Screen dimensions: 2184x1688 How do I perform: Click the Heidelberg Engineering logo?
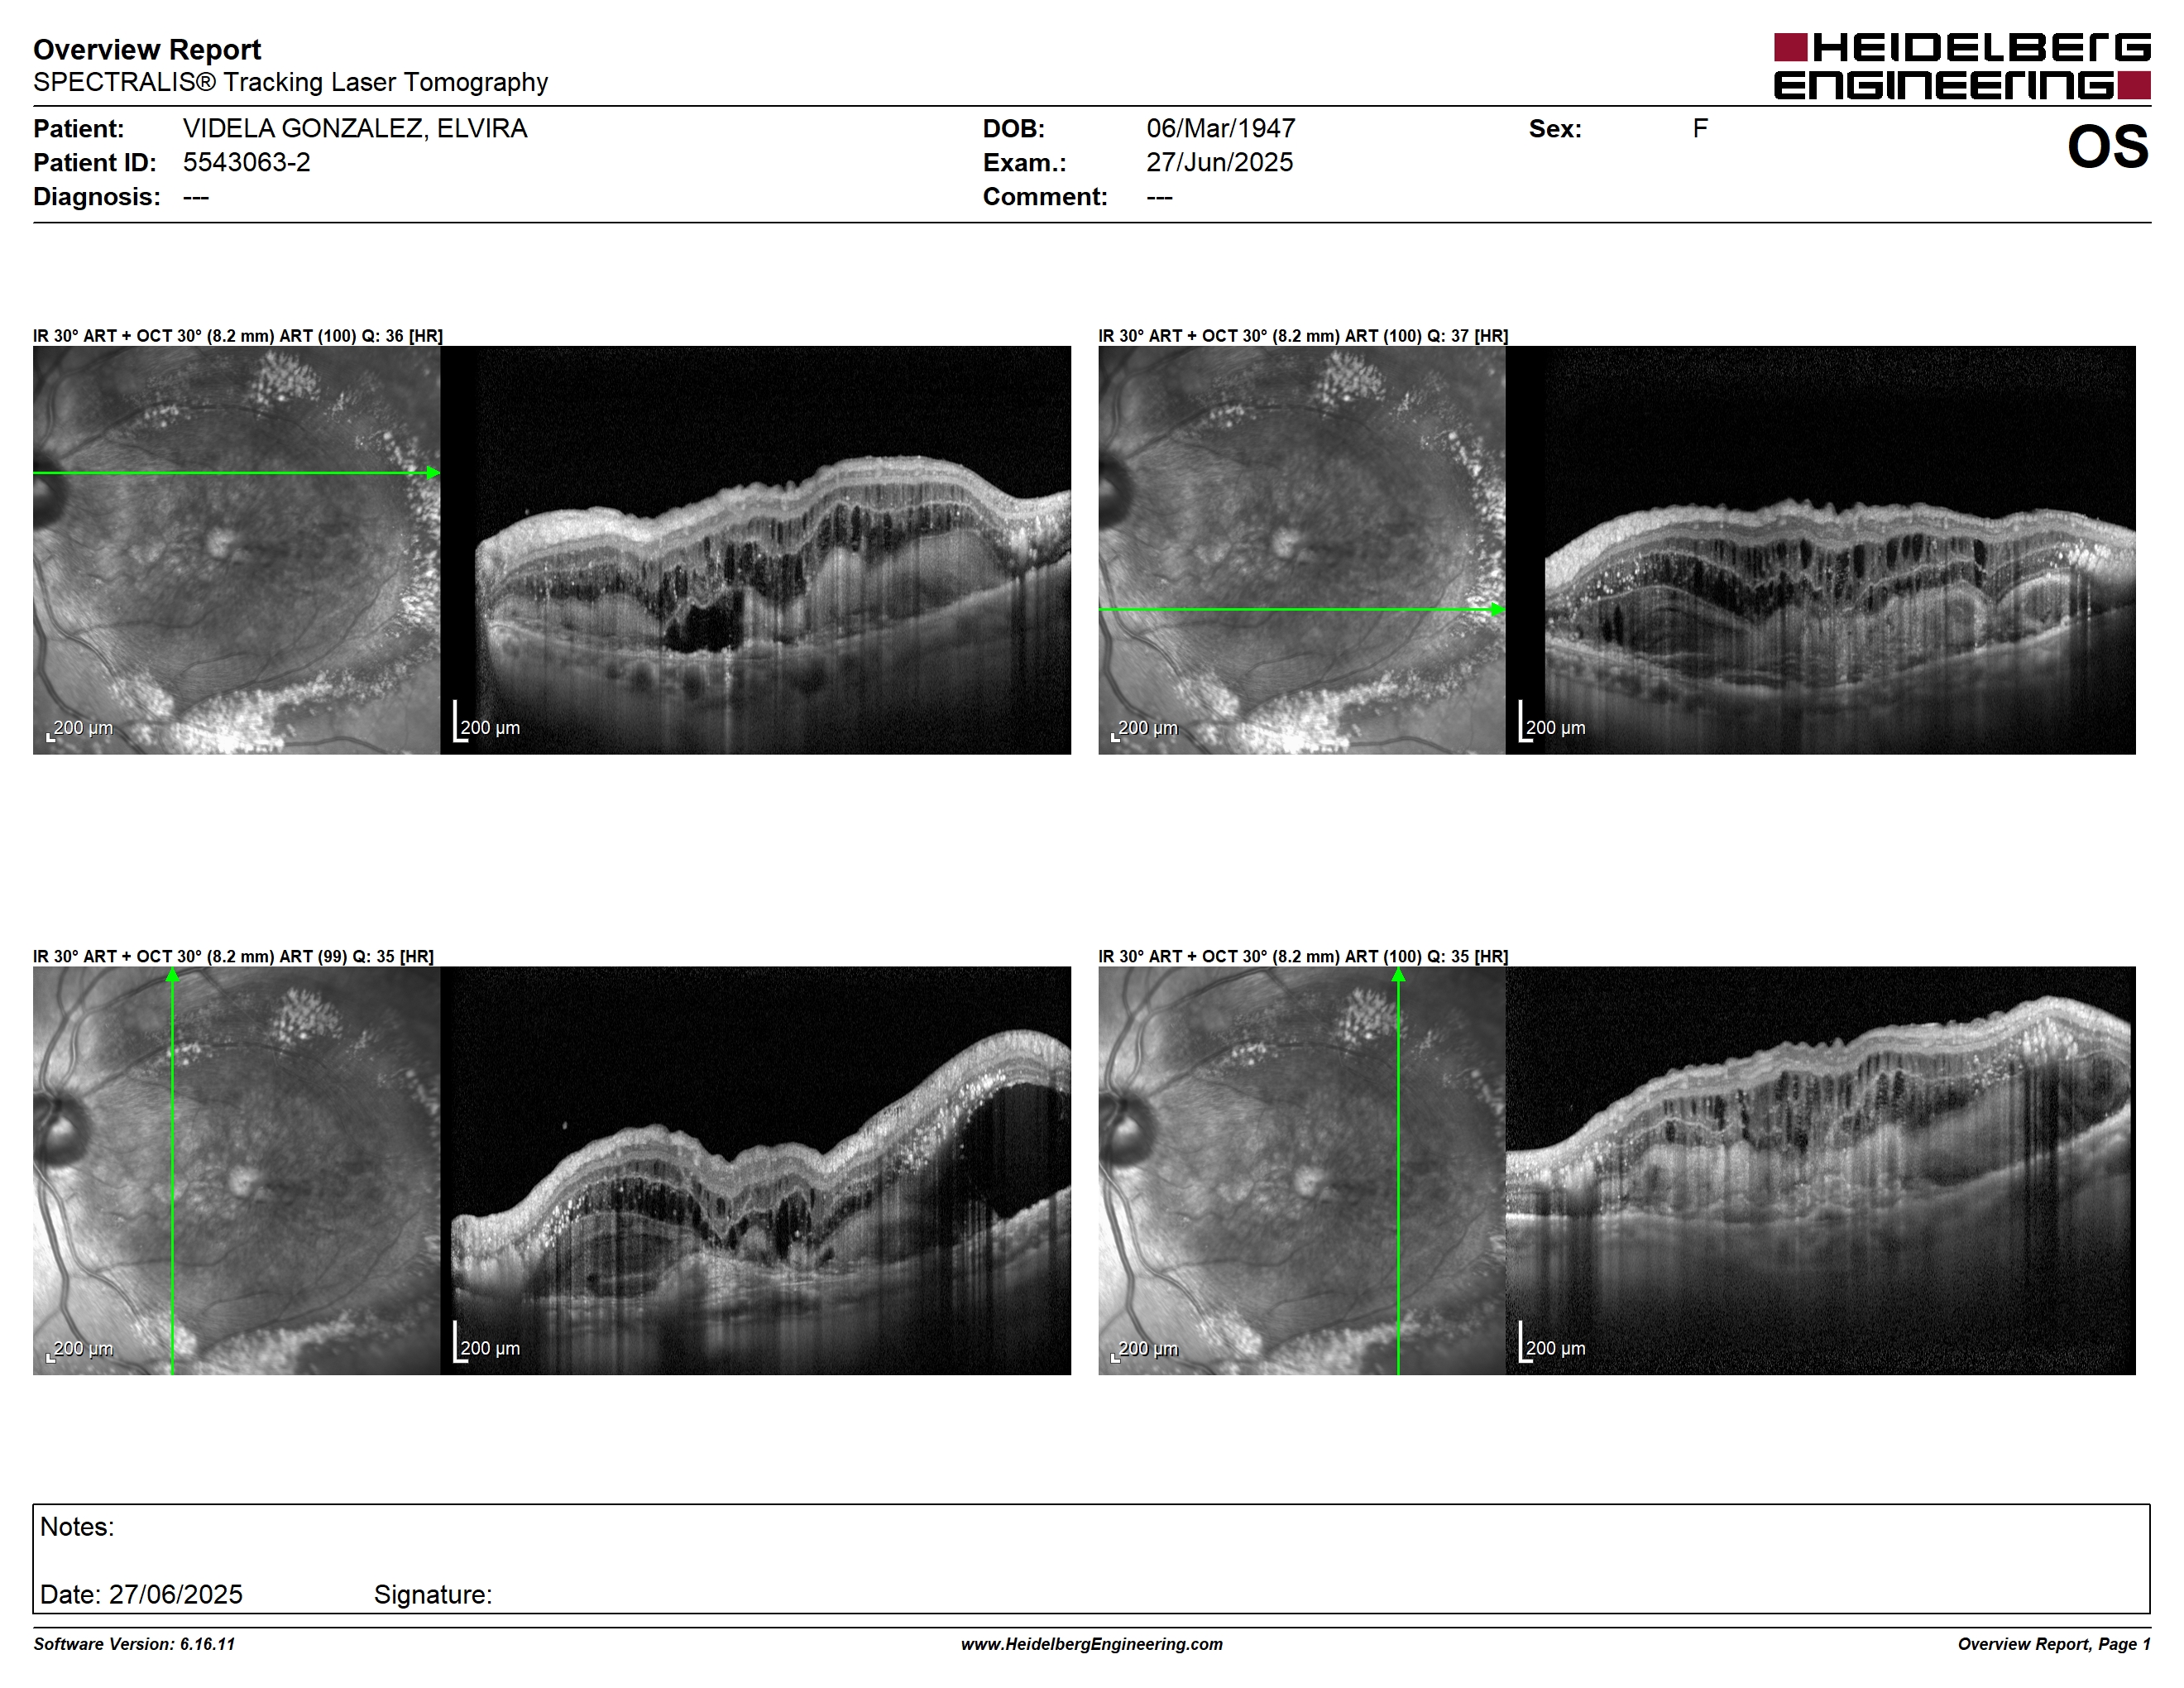click(x=1962, y=66)
